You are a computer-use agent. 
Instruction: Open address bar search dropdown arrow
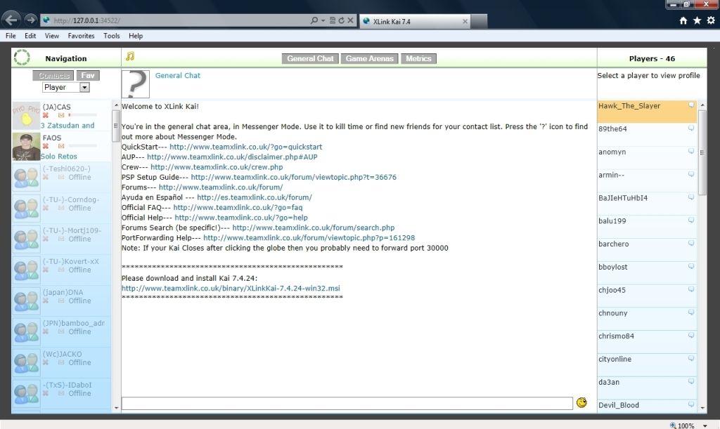[x=323, y=21]
